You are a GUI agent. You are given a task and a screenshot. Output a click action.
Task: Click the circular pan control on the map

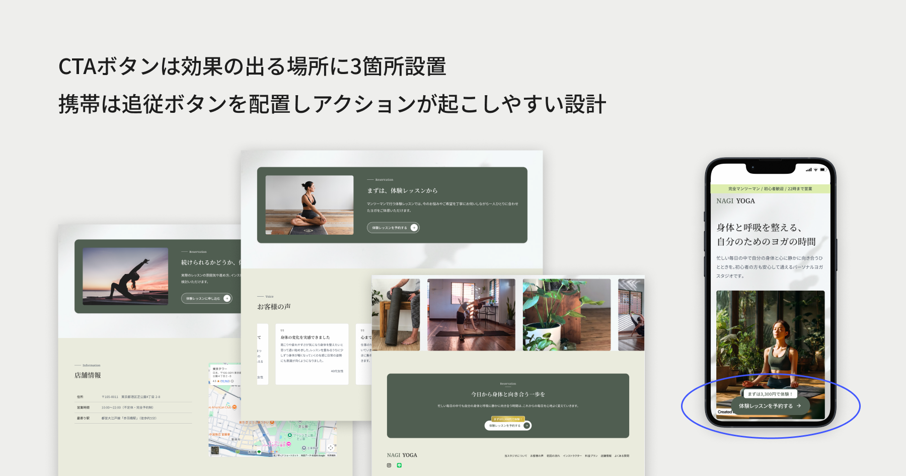(x=331, y=448)
